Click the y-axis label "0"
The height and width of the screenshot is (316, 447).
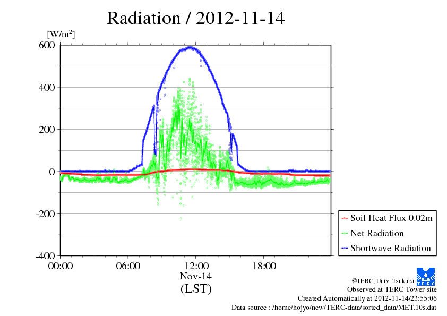click(x=52, y=172)
